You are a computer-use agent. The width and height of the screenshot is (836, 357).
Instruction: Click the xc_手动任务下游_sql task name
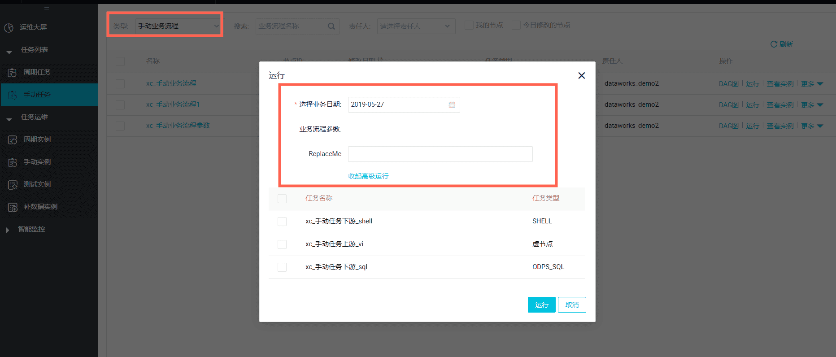click(336, 267)
